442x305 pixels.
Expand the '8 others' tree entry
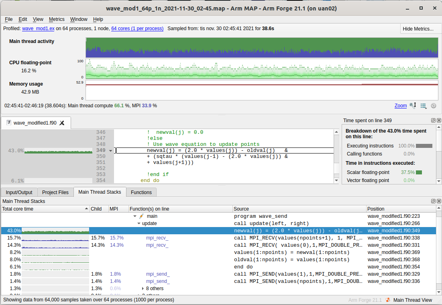(x=143, y=289)
